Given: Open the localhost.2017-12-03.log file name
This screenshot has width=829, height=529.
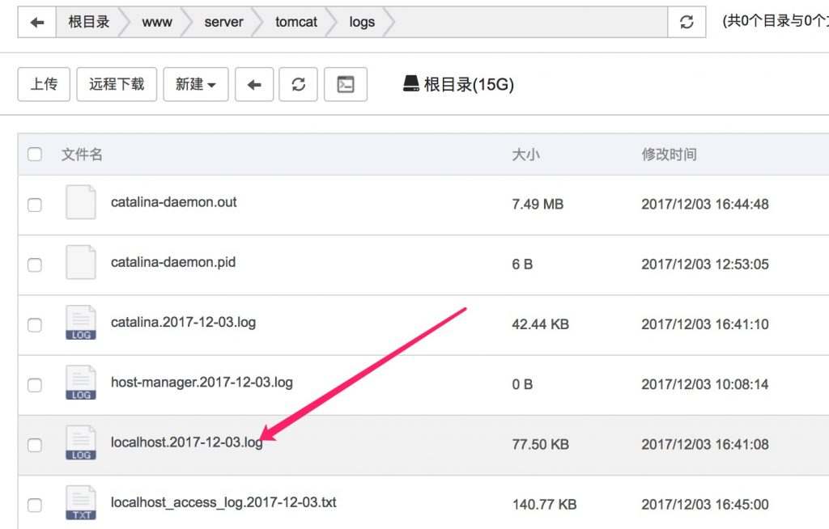Looking at the screenshot, I should tap(186, 442).
